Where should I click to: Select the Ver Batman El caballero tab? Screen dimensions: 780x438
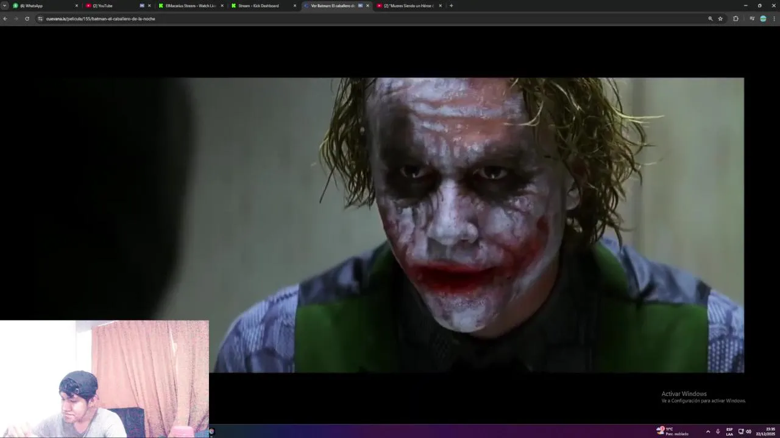coord(336,5)
